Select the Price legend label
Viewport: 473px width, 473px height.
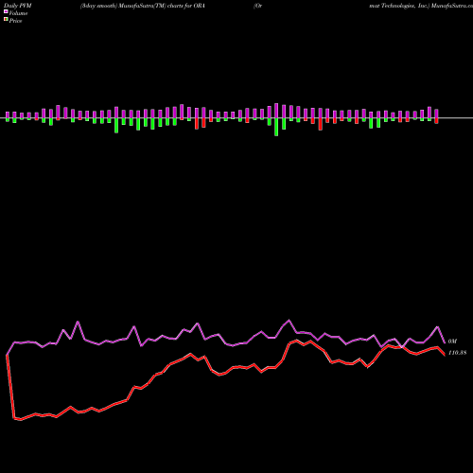[15, 21]
